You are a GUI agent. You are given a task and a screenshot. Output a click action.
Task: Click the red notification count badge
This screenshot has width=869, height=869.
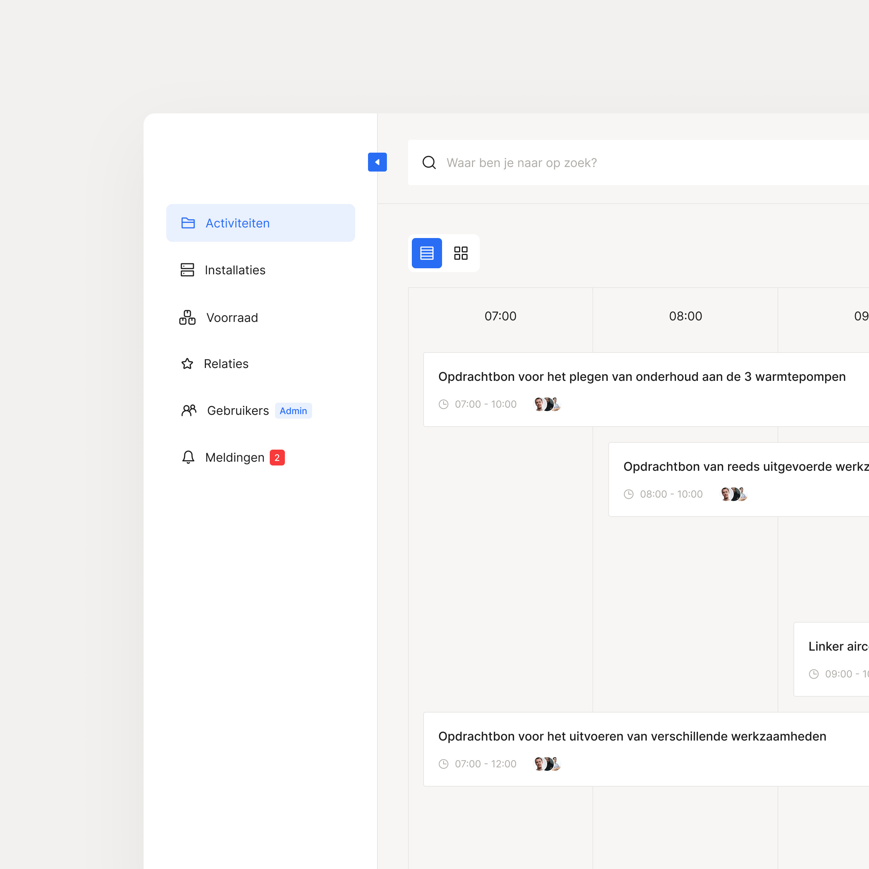(x=277, y=457)
